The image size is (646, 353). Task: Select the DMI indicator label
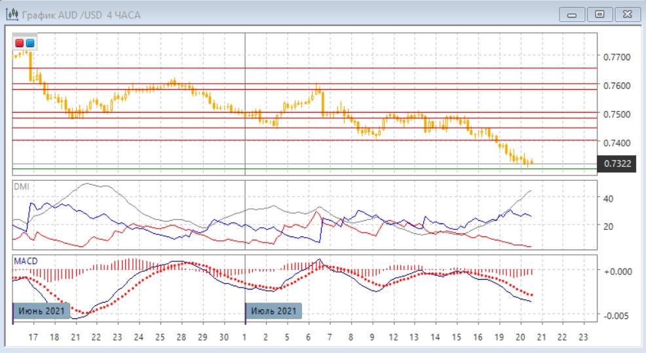point(22,187)
